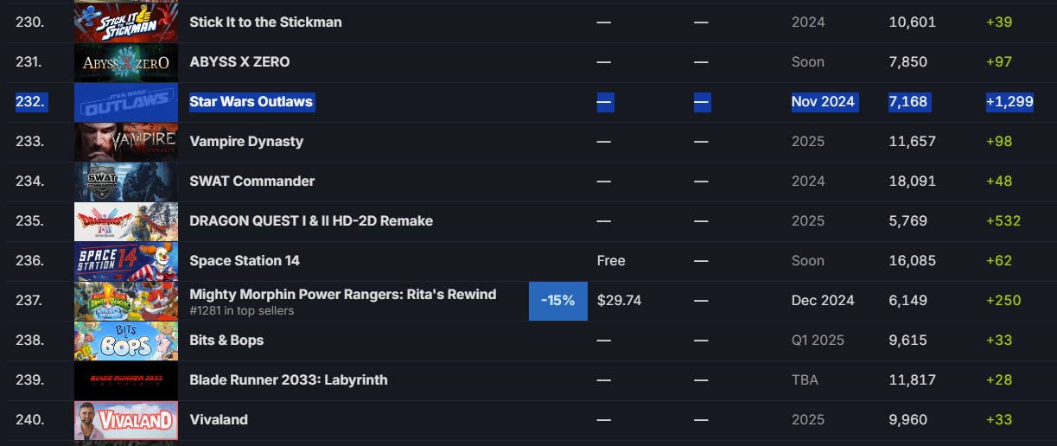Open Star Wars Outlaws thumbnail image
The image size is (1057, 446).
[126, 102]
